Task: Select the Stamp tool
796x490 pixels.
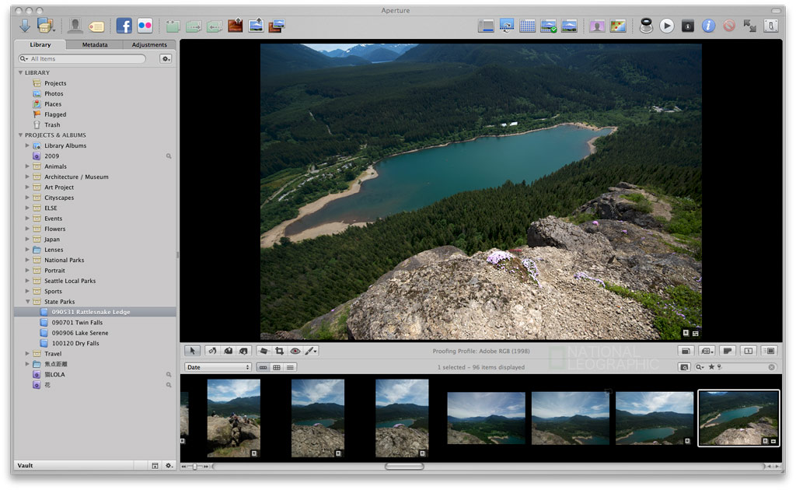Action: pos(244,351)
